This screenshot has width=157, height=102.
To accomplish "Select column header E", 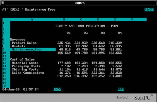I will [115, 19].
